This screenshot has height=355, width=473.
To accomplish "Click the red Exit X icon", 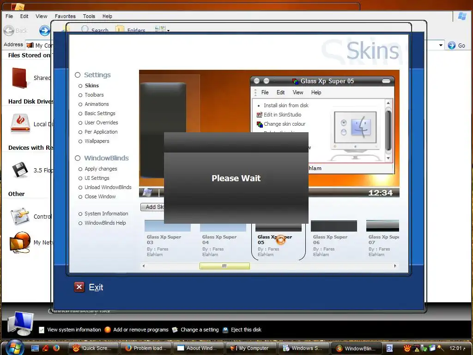I will [79, 287].
